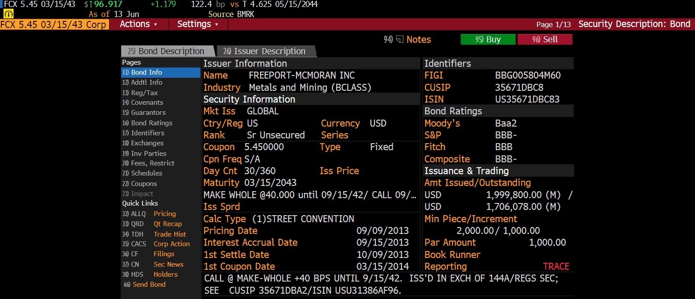Click the amount issued 1,999,800.00 (M)
The height and width of the screenshot is (299, 695).
[523, 195]
